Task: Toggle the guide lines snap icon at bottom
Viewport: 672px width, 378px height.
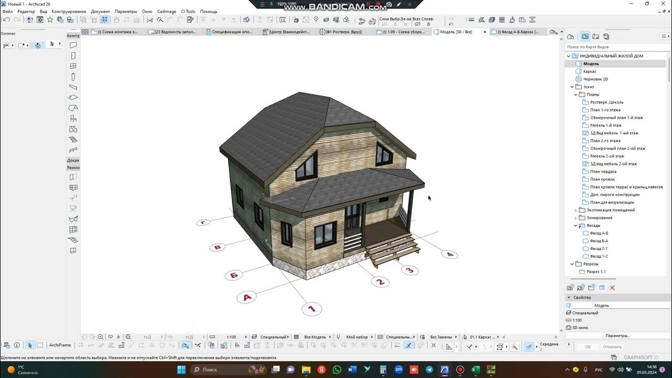Action: coord(408,345)
